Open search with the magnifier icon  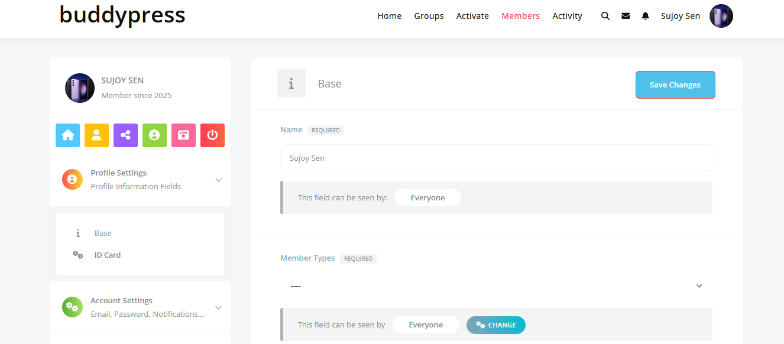tap(605, 16)
